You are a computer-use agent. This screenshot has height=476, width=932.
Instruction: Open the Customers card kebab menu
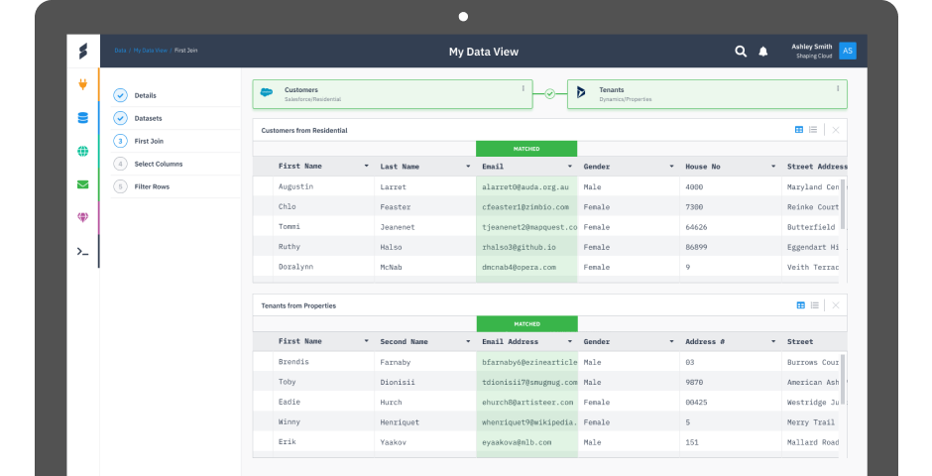point(524,88)
